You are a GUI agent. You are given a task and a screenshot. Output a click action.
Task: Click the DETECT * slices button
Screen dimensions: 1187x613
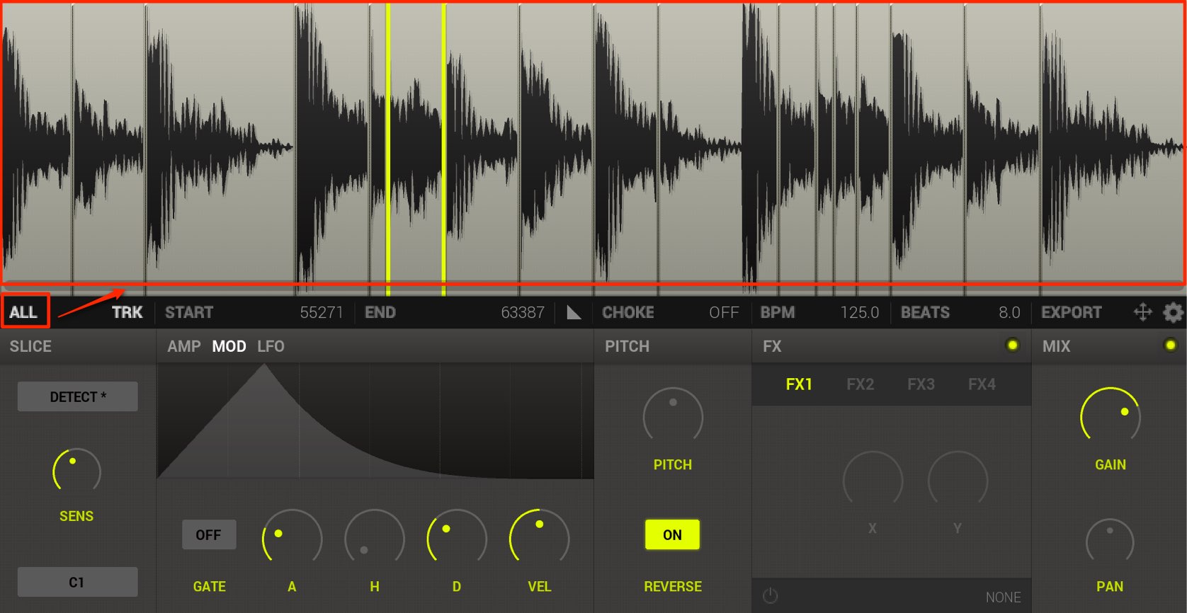(x=78, y=396)
